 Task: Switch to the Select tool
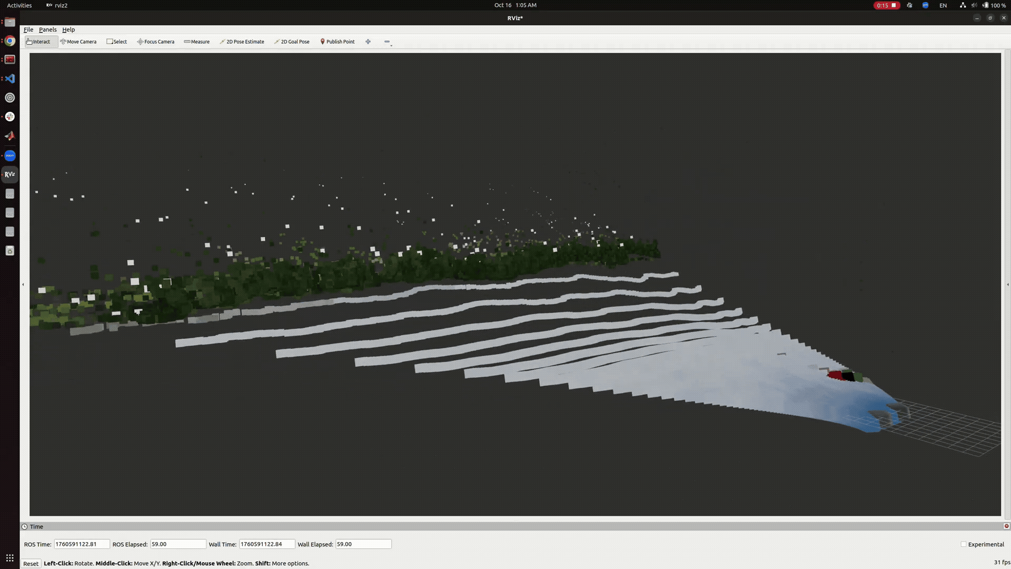(x=117, y=42)
